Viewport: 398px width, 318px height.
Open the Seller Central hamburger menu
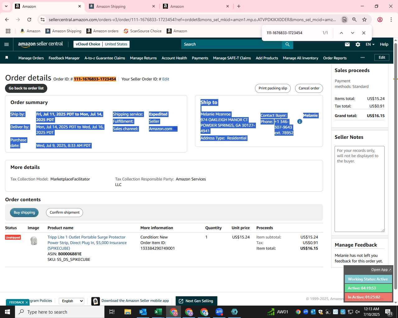tap(7, 44)
